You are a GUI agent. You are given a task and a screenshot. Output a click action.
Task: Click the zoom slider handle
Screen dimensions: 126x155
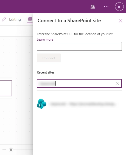(x=11, y=150)
